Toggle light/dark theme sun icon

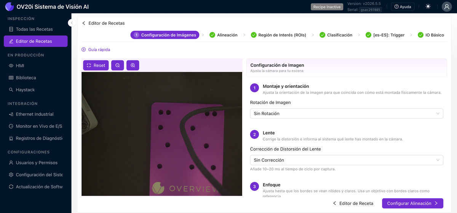428,6
